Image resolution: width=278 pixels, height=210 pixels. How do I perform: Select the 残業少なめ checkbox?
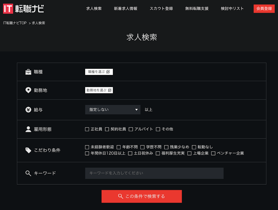(166, 147)
